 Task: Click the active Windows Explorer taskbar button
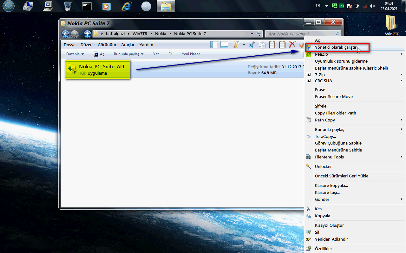[166, 6]
